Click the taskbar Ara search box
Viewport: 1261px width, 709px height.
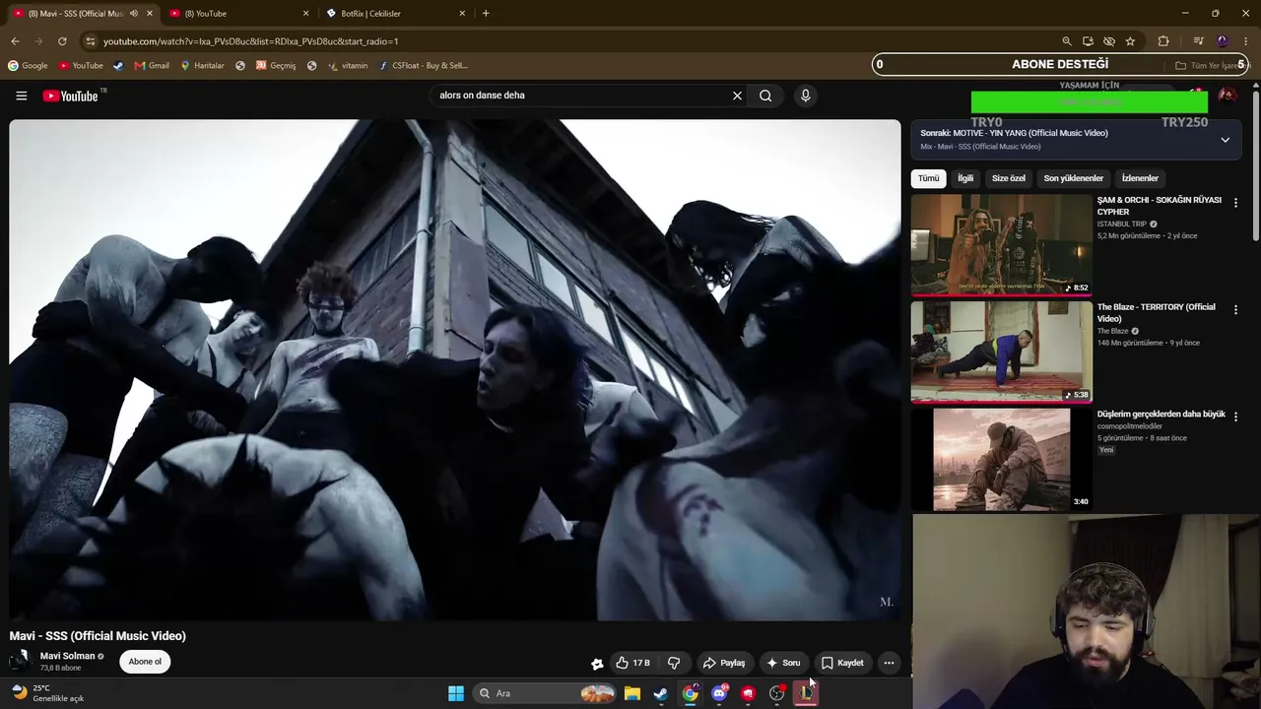coord(544,693)
